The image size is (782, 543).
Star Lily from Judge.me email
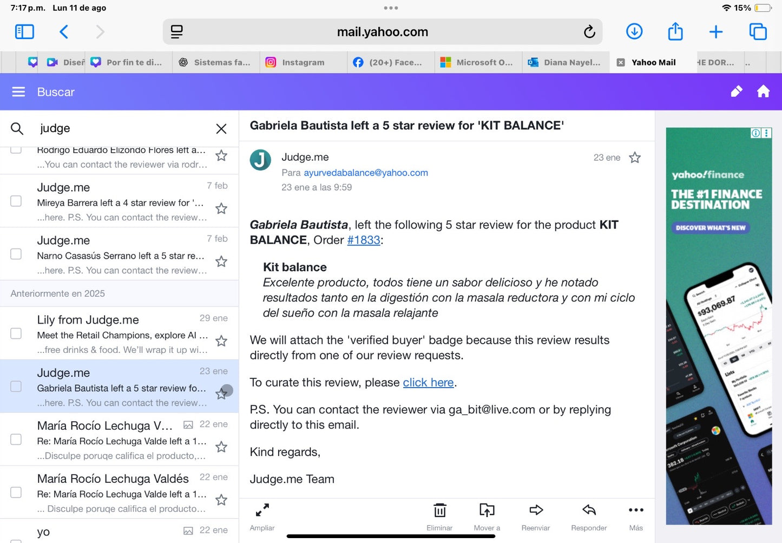tap(221, 341)
